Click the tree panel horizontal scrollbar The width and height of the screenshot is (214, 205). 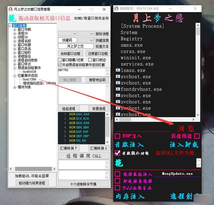pyautogui.click(x=32, y=169)
